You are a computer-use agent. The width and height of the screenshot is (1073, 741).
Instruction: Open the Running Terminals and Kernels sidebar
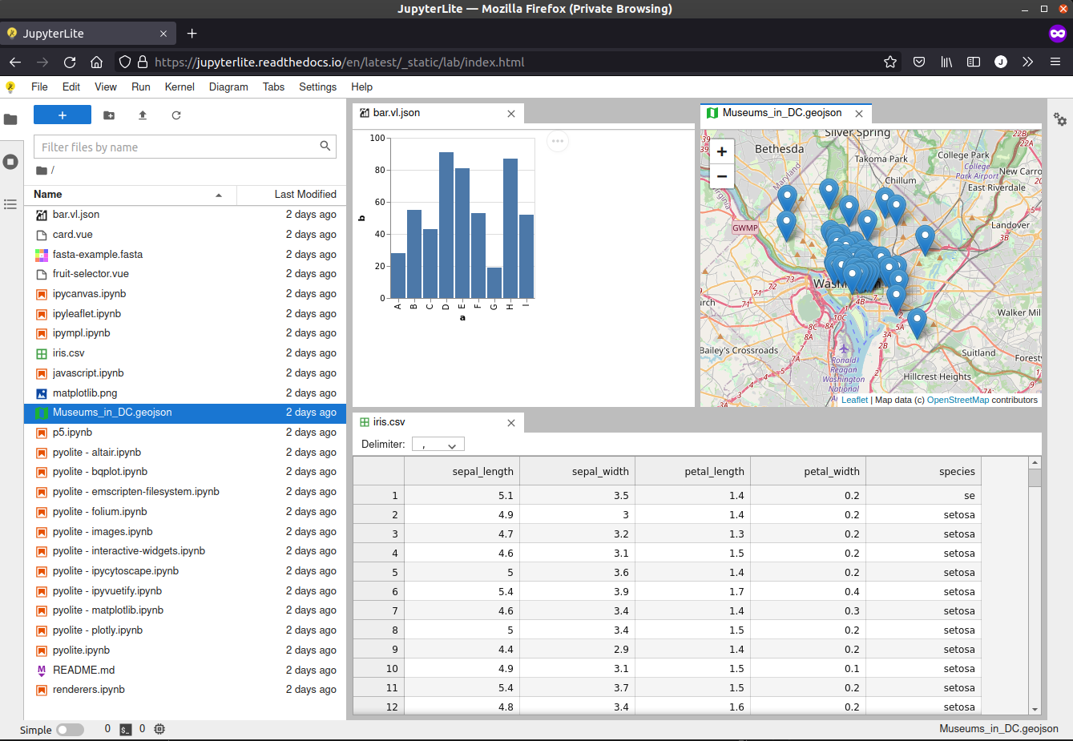tap(10, 162)
